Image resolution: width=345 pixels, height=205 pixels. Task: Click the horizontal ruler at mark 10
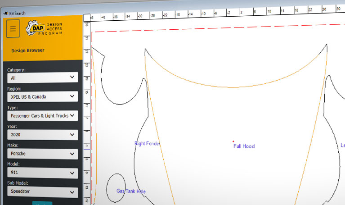click(269, 11)
